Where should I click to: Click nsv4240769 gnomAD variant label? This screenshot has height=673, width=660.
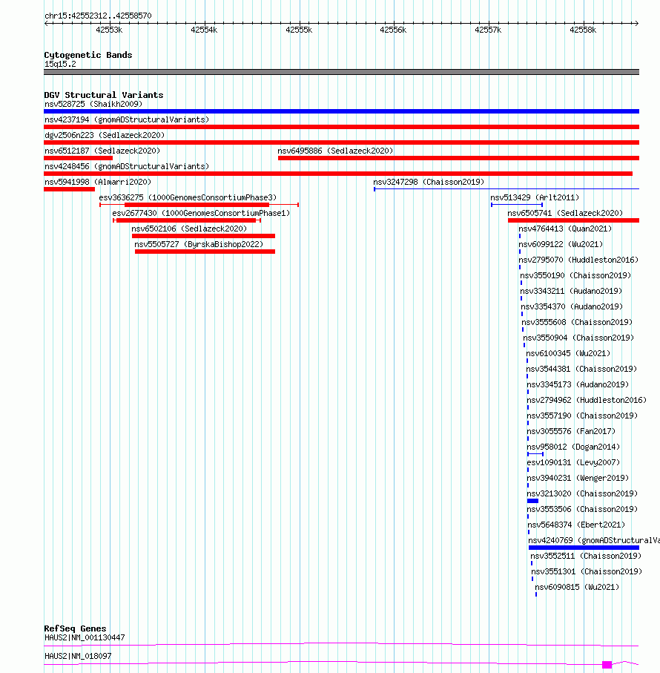(594, 540)
